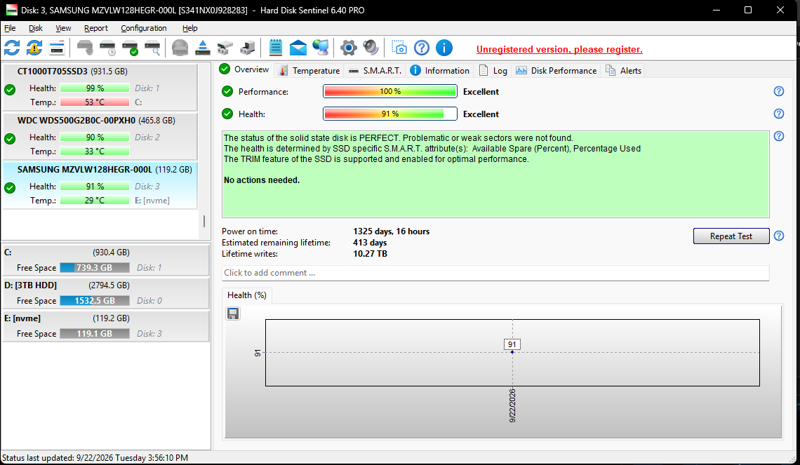Switch to the Alerts tab
The height and width of the screenshot is (465, 800).
(623, 70)
